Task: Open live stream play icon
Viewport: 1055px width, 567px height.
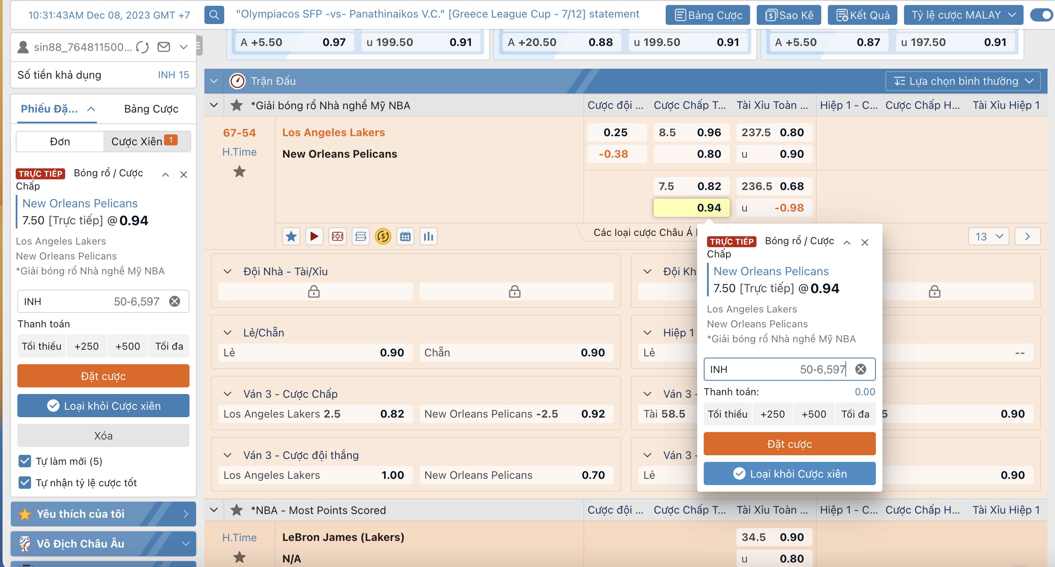Action: 314,236
